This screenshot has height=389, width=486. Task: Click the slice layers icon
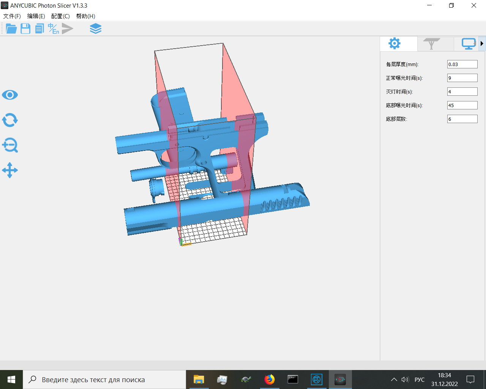tap(96, 28)
